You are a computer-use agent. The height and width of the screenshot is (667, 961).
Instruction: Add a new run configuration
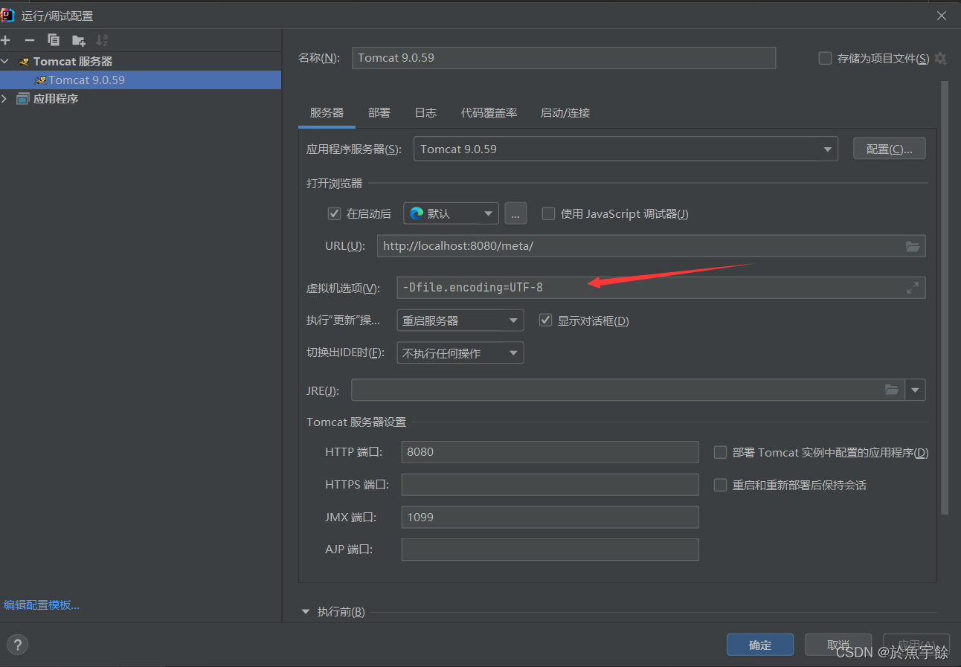point(6,40)
